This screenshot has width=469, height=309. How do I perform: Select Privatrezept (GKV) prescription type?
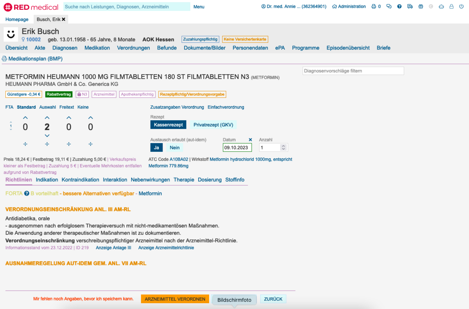coord(213,125)
